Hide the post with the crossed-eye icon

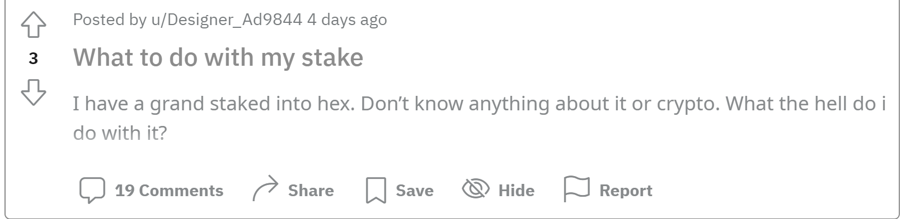[475, 189]
